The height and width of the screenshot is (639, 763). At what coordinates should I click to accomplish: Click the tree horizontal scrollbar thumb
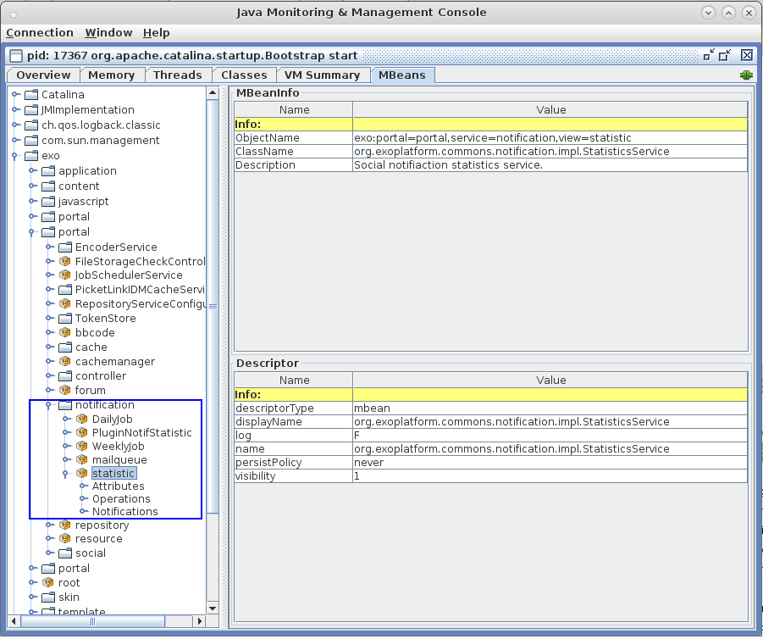click(92, 621)
